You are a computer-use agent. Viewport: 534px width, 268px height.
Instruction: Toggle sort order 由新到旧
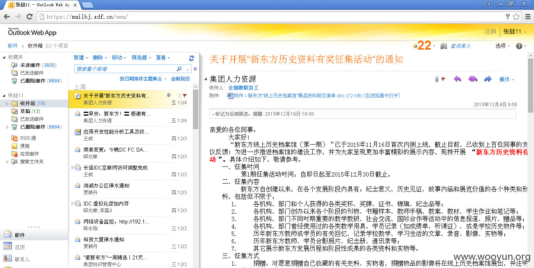click(x=181, y=79)
